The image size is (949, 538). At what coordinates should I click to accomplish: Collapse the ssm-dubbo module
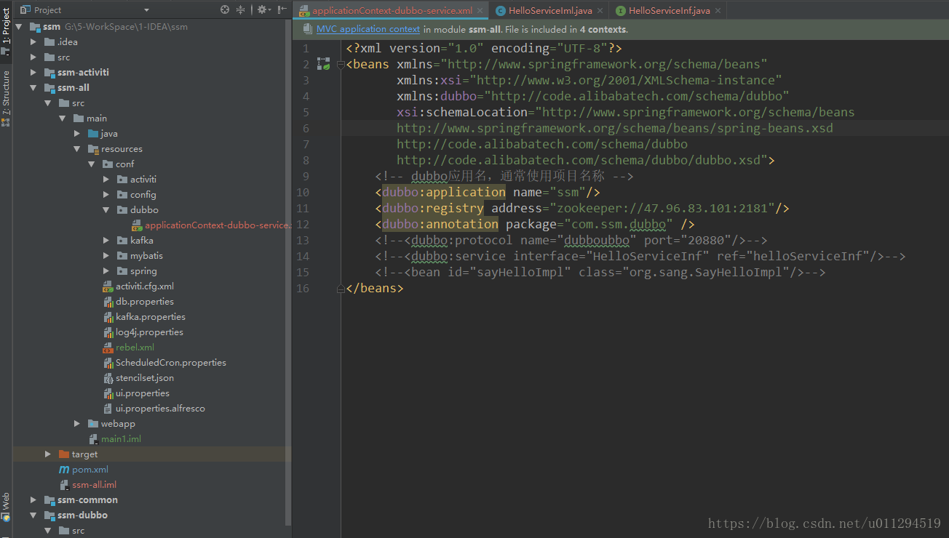[x=33, y=515]
